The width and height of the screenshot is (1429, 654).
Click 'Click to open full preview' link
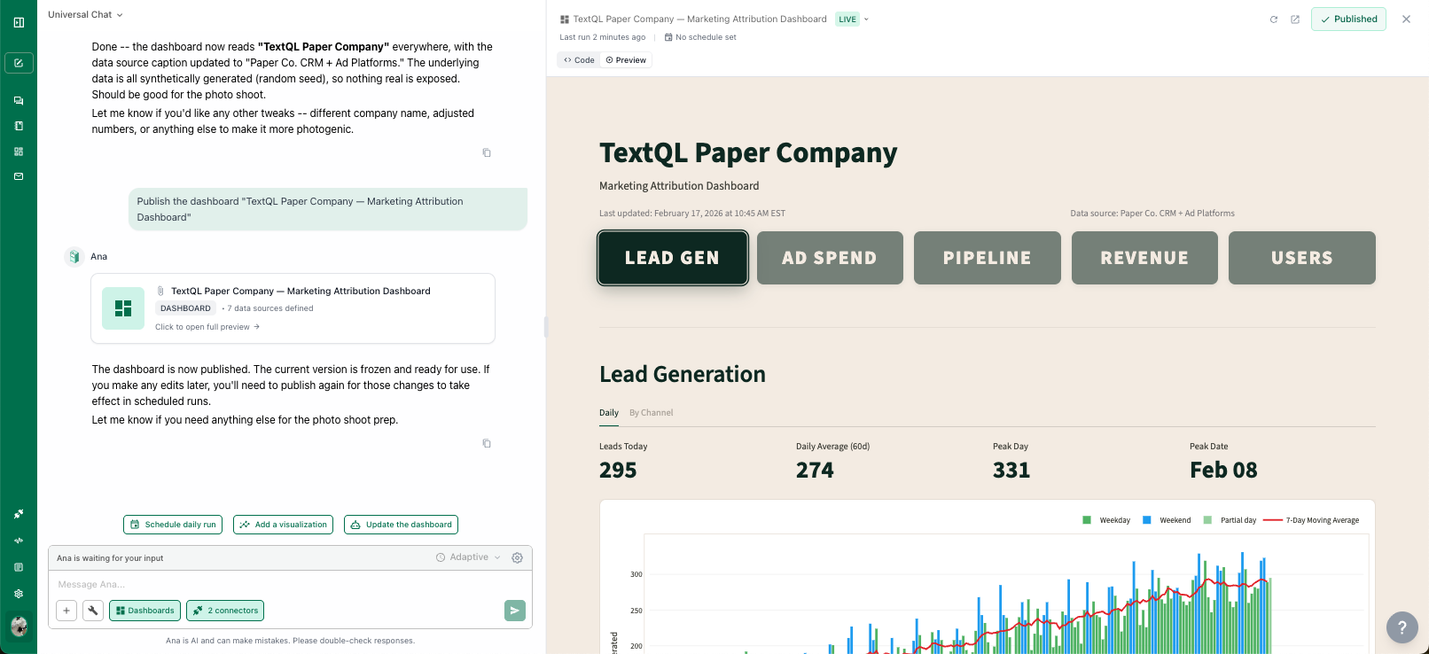(207, 327)
